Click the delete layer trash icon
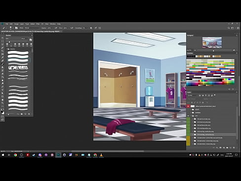The image size is (241, 181). tap(234, 148)
